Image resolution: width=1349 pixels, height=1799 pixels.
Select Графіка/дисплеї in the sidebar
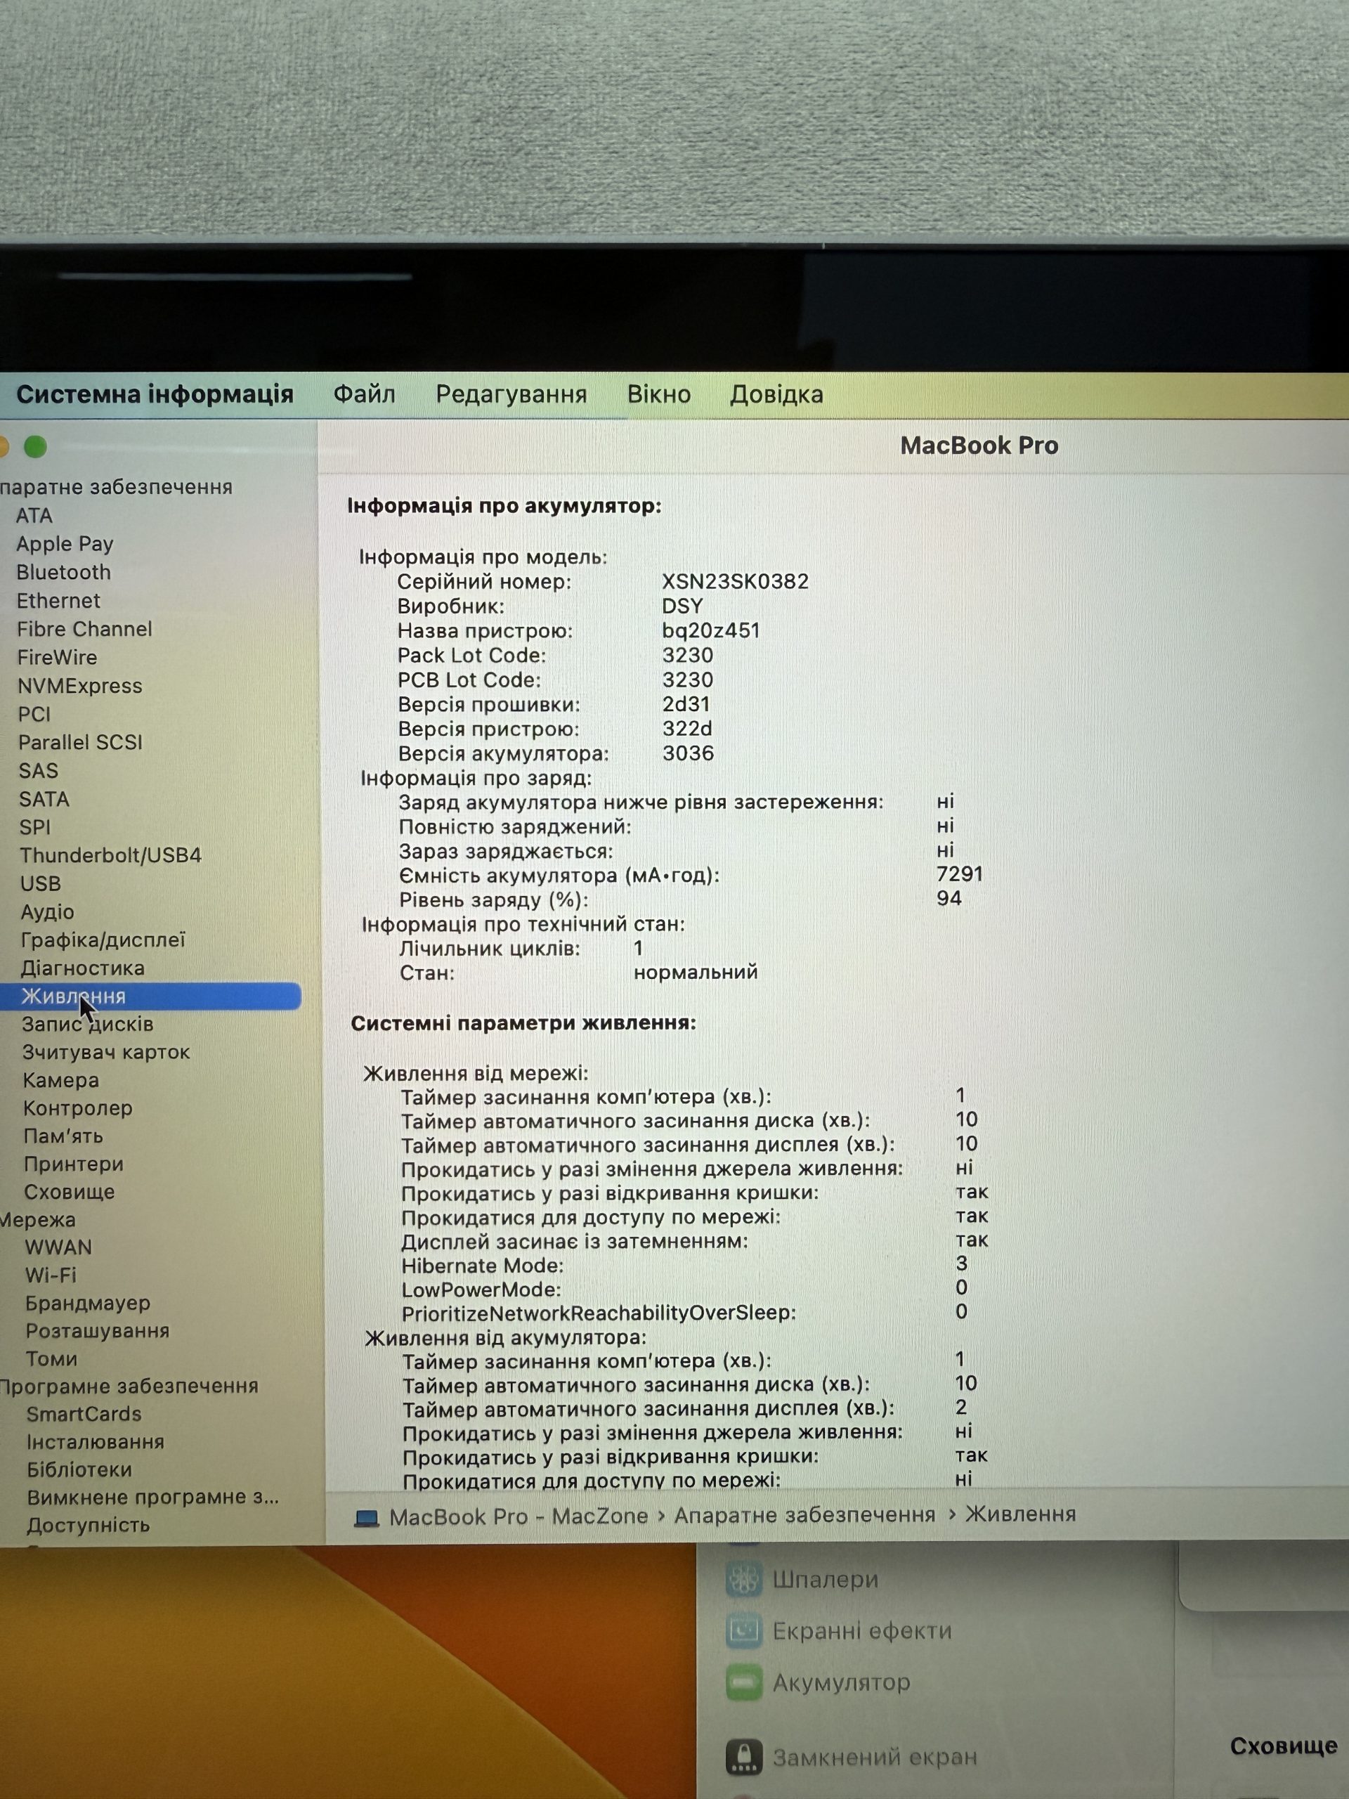(x=103, y=940)
